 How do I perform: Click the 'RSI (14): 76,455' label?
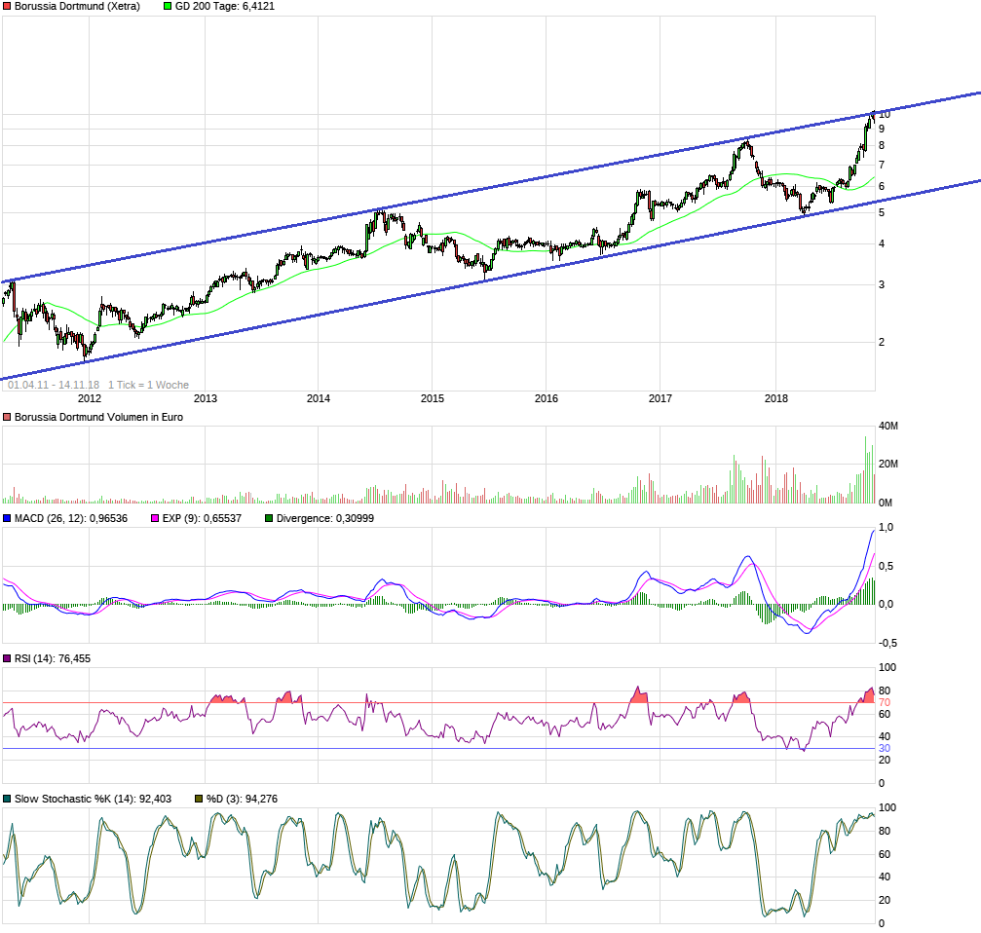click(x=53, y=658)
